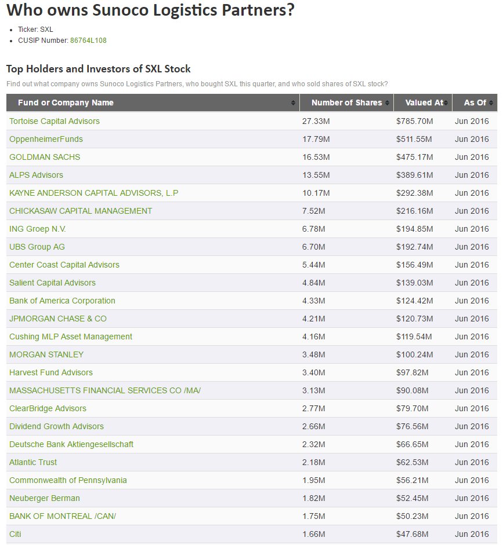Open Deutsche Bank Aktiengesellschaft link
Viewport: 503px width, 545px height.
71,444
